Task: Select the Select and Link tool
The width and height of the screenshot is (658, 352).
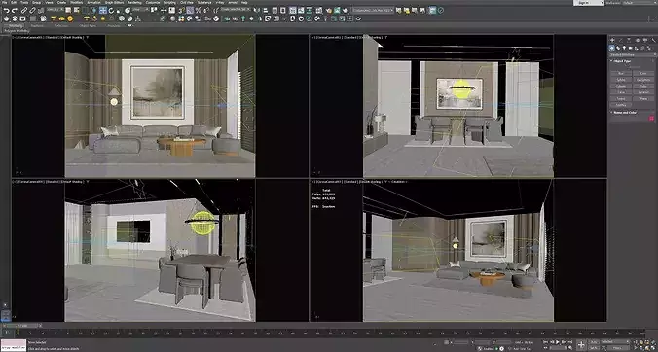Action: pyautogui.click(x=24, y=10)
